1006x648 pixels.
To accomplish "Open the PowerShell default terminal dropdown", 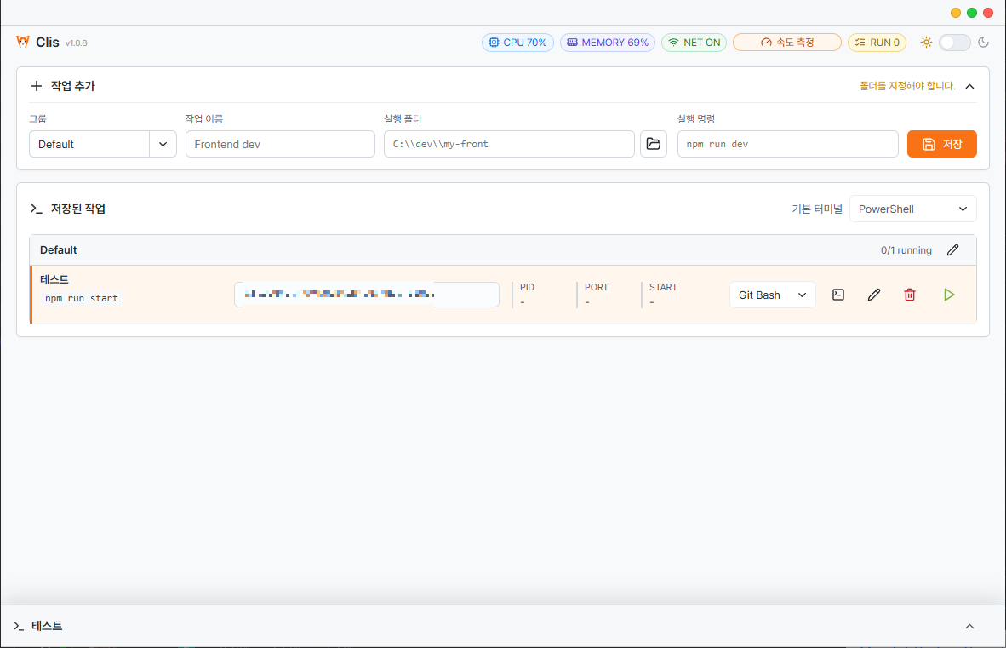I will click(x=912, y=209).
